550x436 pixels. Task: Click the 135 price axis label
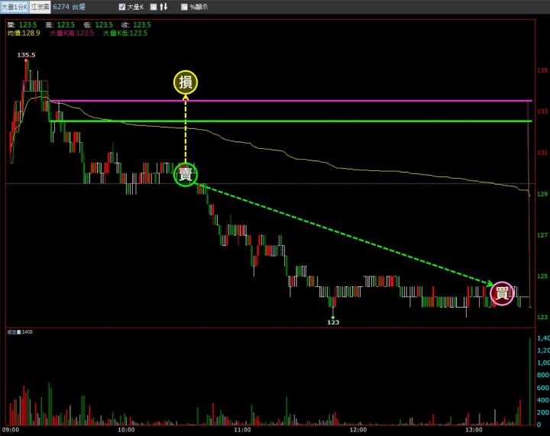coord(542,70)
